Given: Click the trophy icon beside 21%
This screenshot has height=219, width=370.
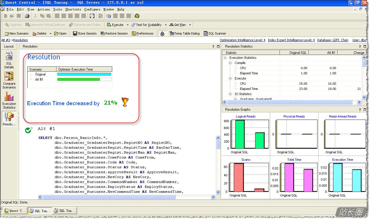Looking at the screenshot, I should point(125,102).
